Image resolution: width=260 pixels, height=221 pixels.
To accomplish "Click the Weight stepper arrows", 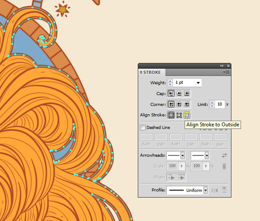I will (x=170, y=82).
